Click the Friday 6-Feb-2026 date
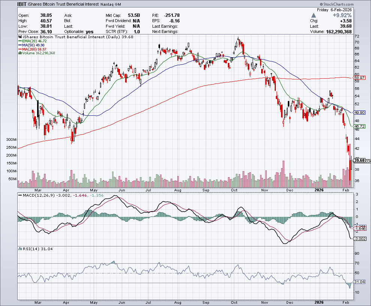371x306 pixels. click(334, 10)
